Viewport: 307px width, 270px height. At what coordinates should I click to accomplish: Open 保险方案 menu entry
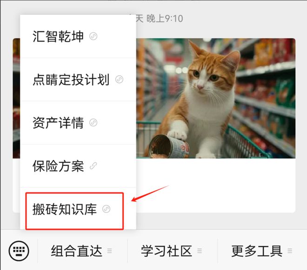(78, 166)
